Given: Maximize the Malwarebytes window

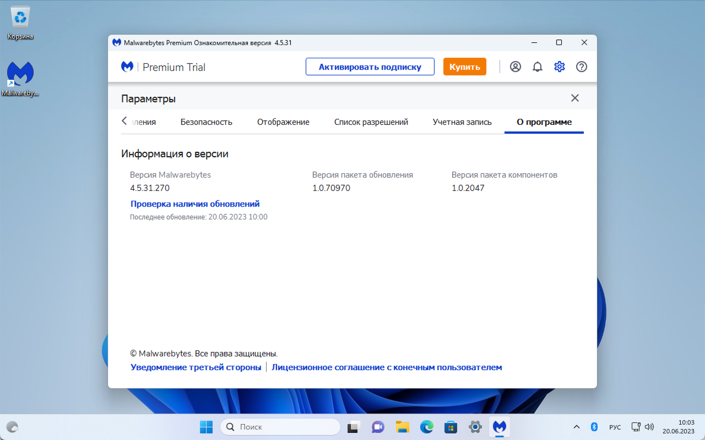Looking at the screenshot, I should [x=559, y=43].
